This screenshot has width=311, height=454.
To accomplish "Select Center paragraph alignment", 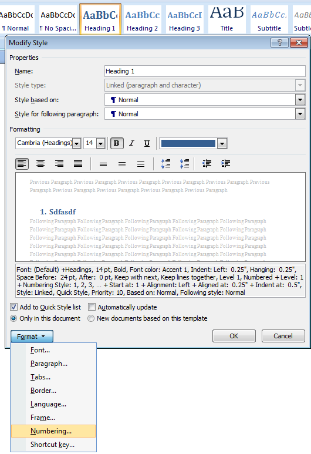I will click(x=40, y=164).
